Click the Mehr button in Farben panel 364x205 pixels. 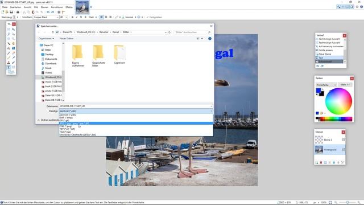[345, 85]
